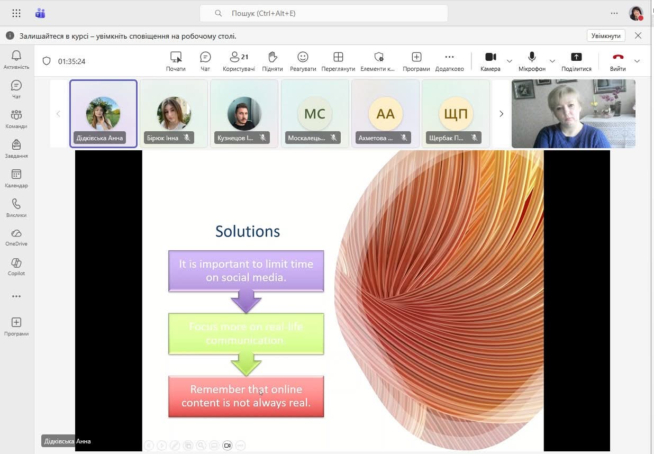Open breakout rooms elements icon
The height and width of the screenshot is (454, 654).
click(378, 61)
